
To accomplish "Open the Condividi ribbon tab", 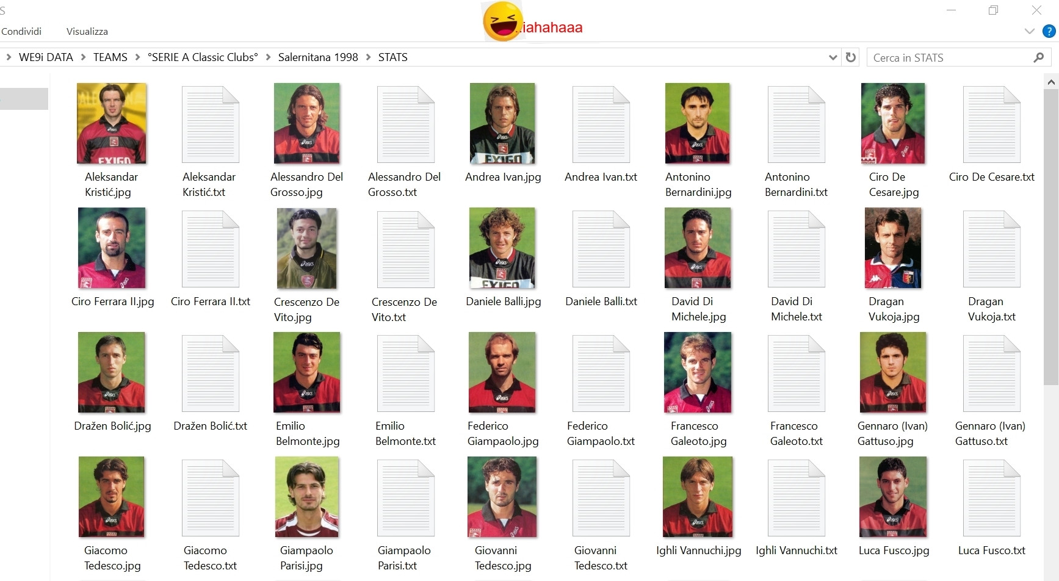I will (x=21, y=31).
